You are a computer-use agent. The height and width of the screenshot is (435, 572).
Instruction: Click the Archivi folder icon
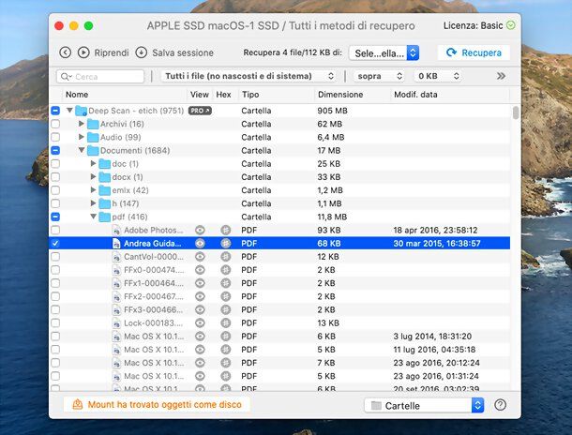point(93,124)
